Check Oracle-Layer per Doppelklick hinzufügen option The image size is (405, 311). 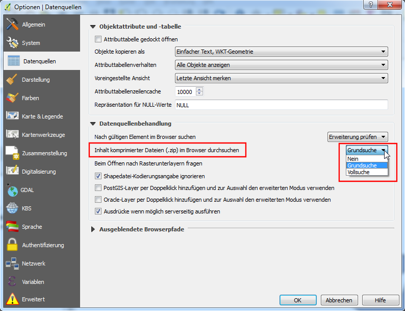pyautogui.click(x=98, y=200)
